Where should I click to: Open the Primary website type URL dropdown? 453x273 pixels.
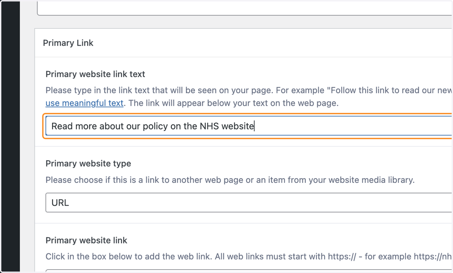pyautogui.click(x=249, y=203)
